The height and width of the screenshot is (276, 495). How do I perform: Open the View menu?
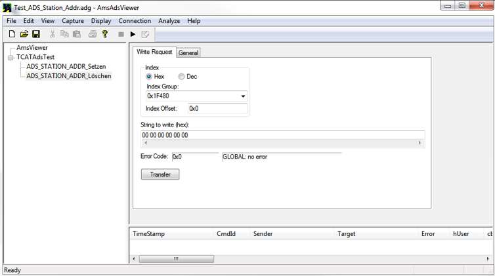coord(48,21)
